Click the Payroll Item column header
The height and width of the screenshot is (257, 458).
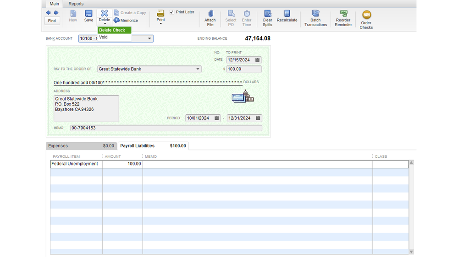66,156
